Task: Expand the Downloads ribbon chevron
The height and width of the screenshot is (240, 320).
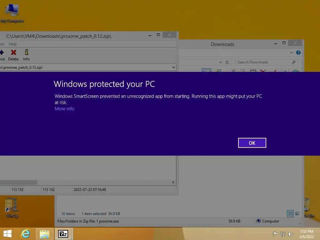Action: (x=292, y=52)
